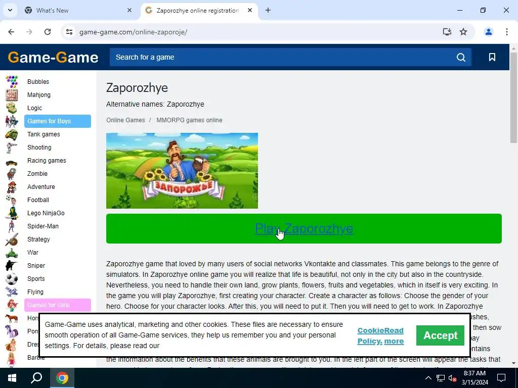This screenshot has width=518, height=388.
Task: Follow the Online Games breadcrumb
Action: coord(125,120)
